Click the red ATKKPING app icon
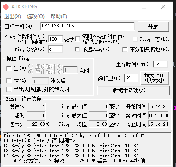Screen dimensions: 176x167 click(x=6, y=7)
